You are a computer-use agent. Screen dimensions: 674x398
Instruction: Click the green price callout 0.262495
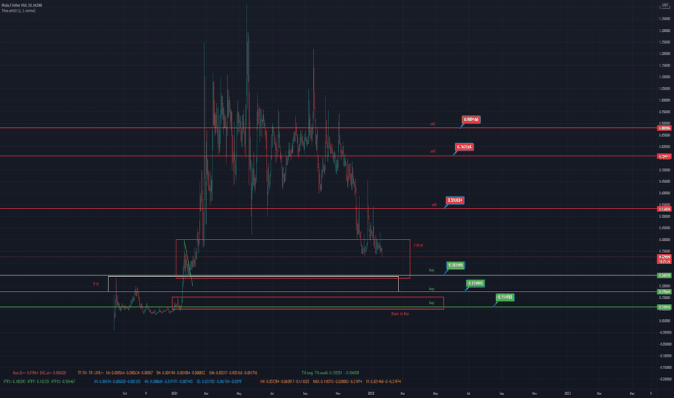point(456,266)
